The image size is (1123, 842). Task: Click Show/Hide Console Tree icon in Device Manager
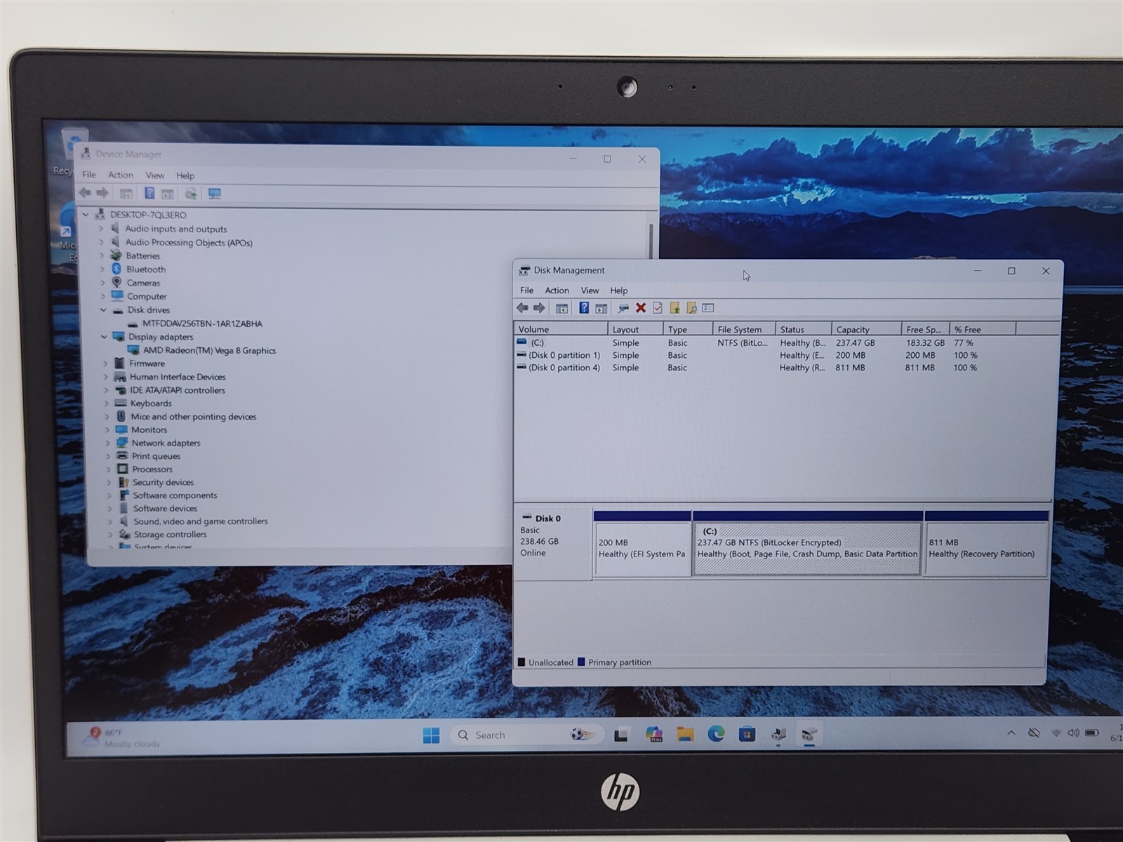coord(126,194)
